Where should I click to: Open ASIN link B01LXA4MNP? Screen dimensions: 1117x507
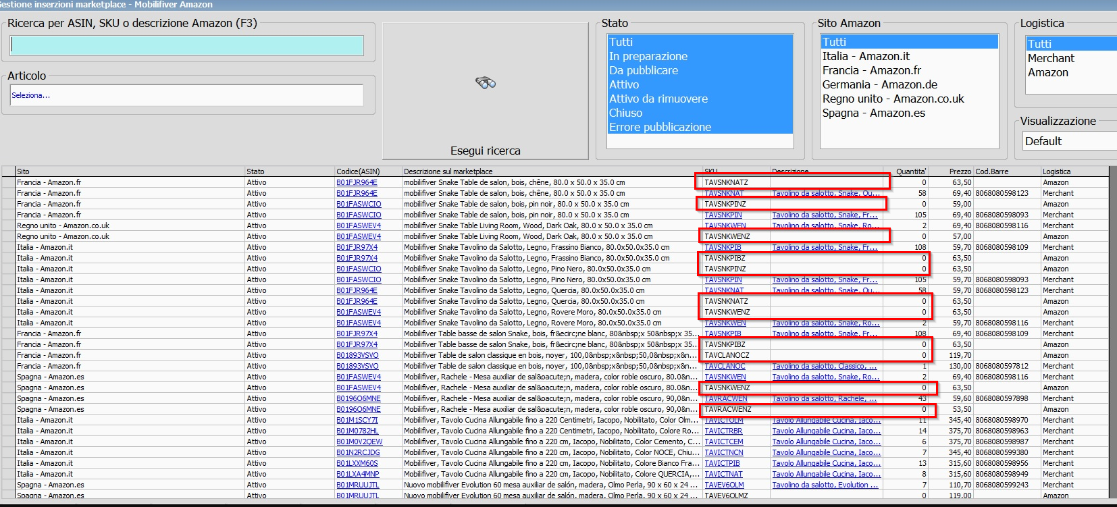[x=358, y=474]
